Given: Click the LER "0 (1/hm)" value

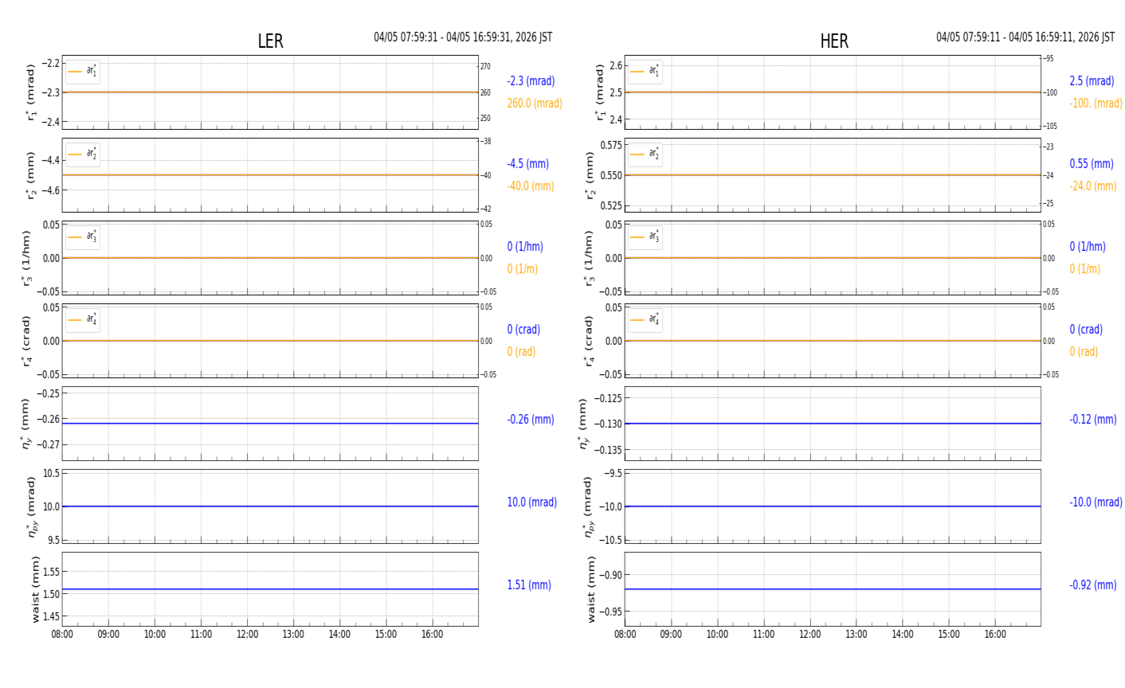Looking at the screenshot, I should [525, 247].
